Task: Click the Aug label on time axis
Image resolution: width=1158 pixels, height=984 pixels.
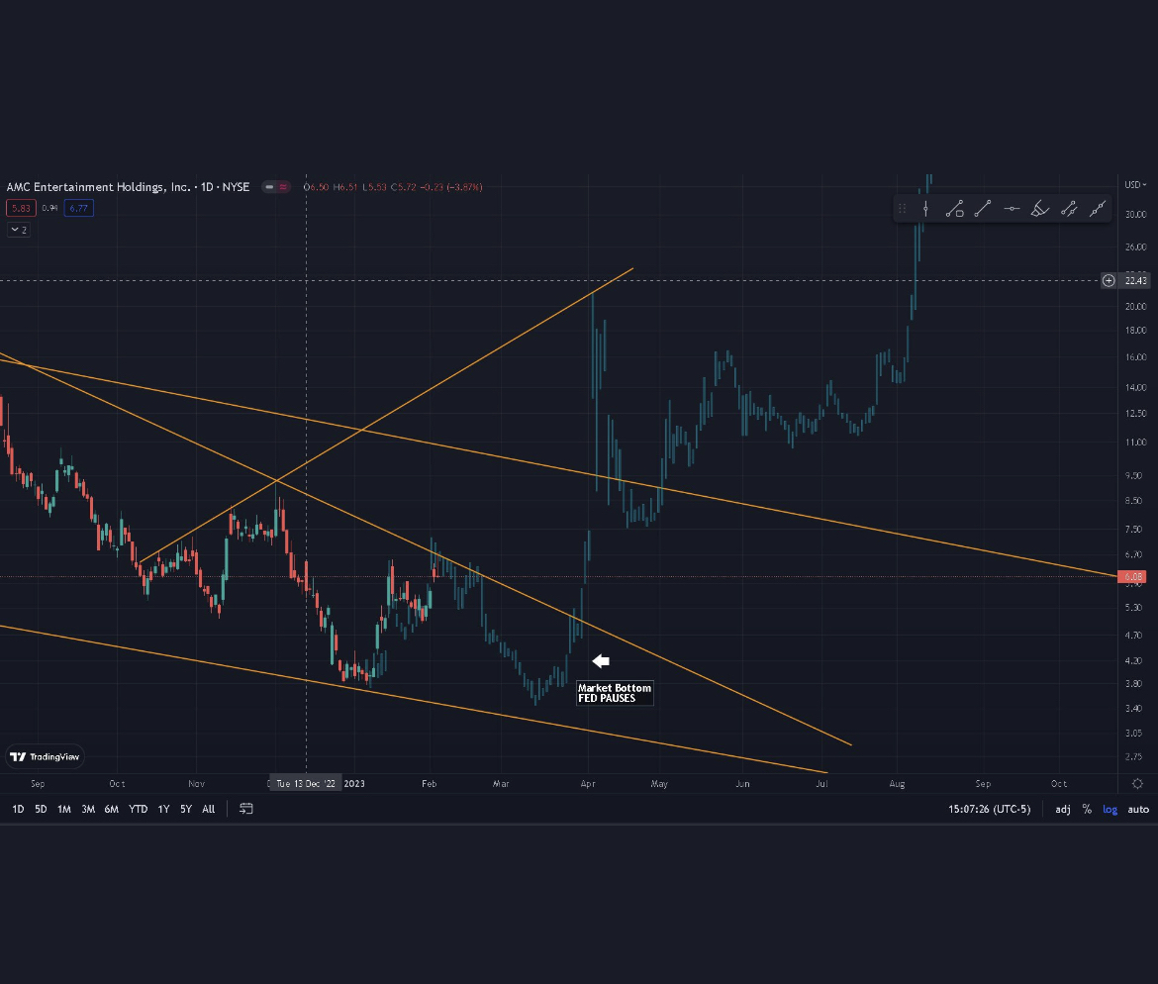Action: click(897, 784)
